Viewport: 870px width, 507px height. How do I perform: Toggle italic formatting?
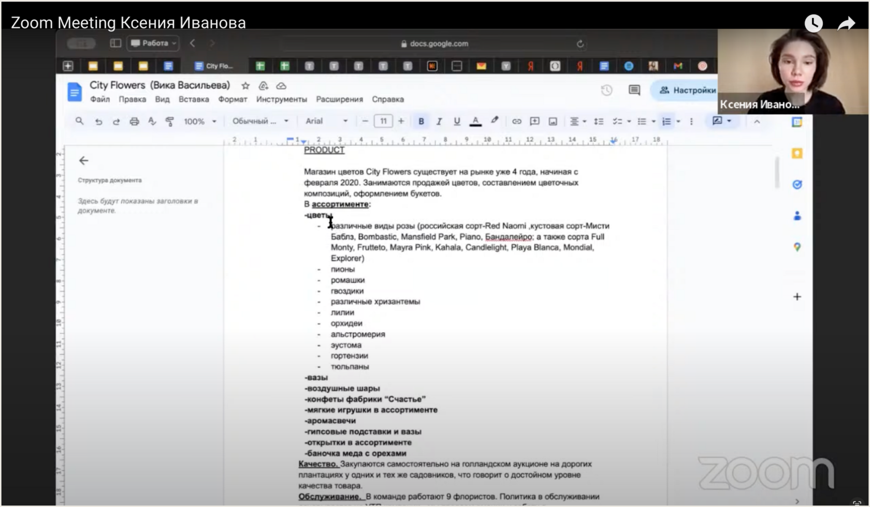(x=439, y=122)
